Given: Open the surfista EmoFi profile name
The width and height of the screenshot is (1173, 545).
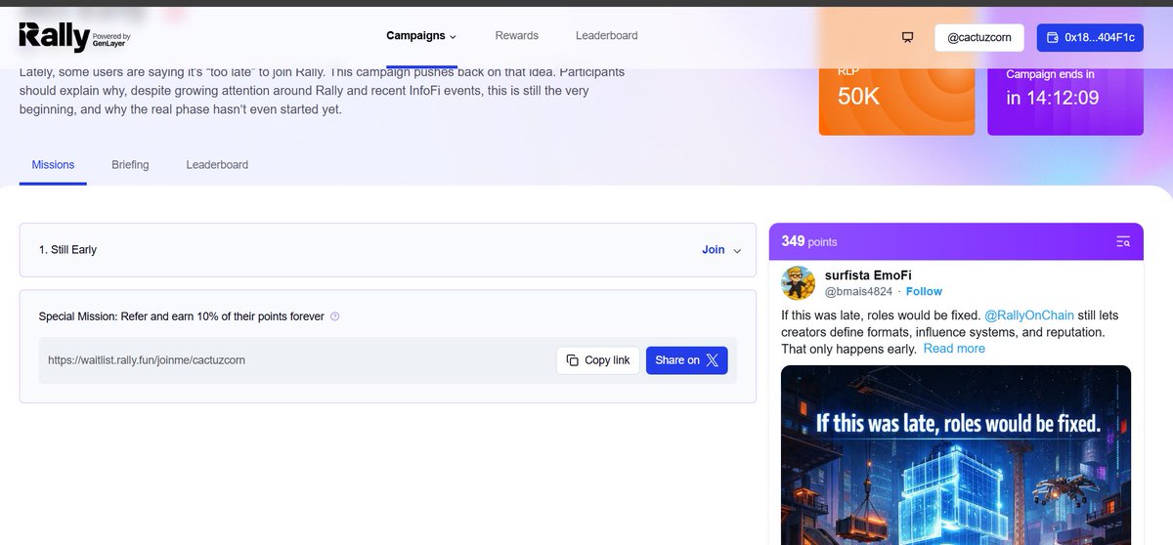Looking at the screenshot, I should click(x=868, y=275).
